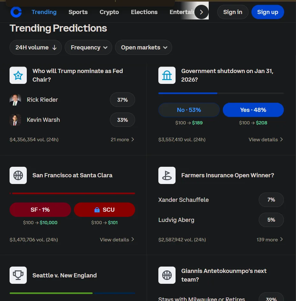Click the golf flag icon on Farmers Insurance Open
The width and height of the screenshot is (296, 301).
(167, 175)
